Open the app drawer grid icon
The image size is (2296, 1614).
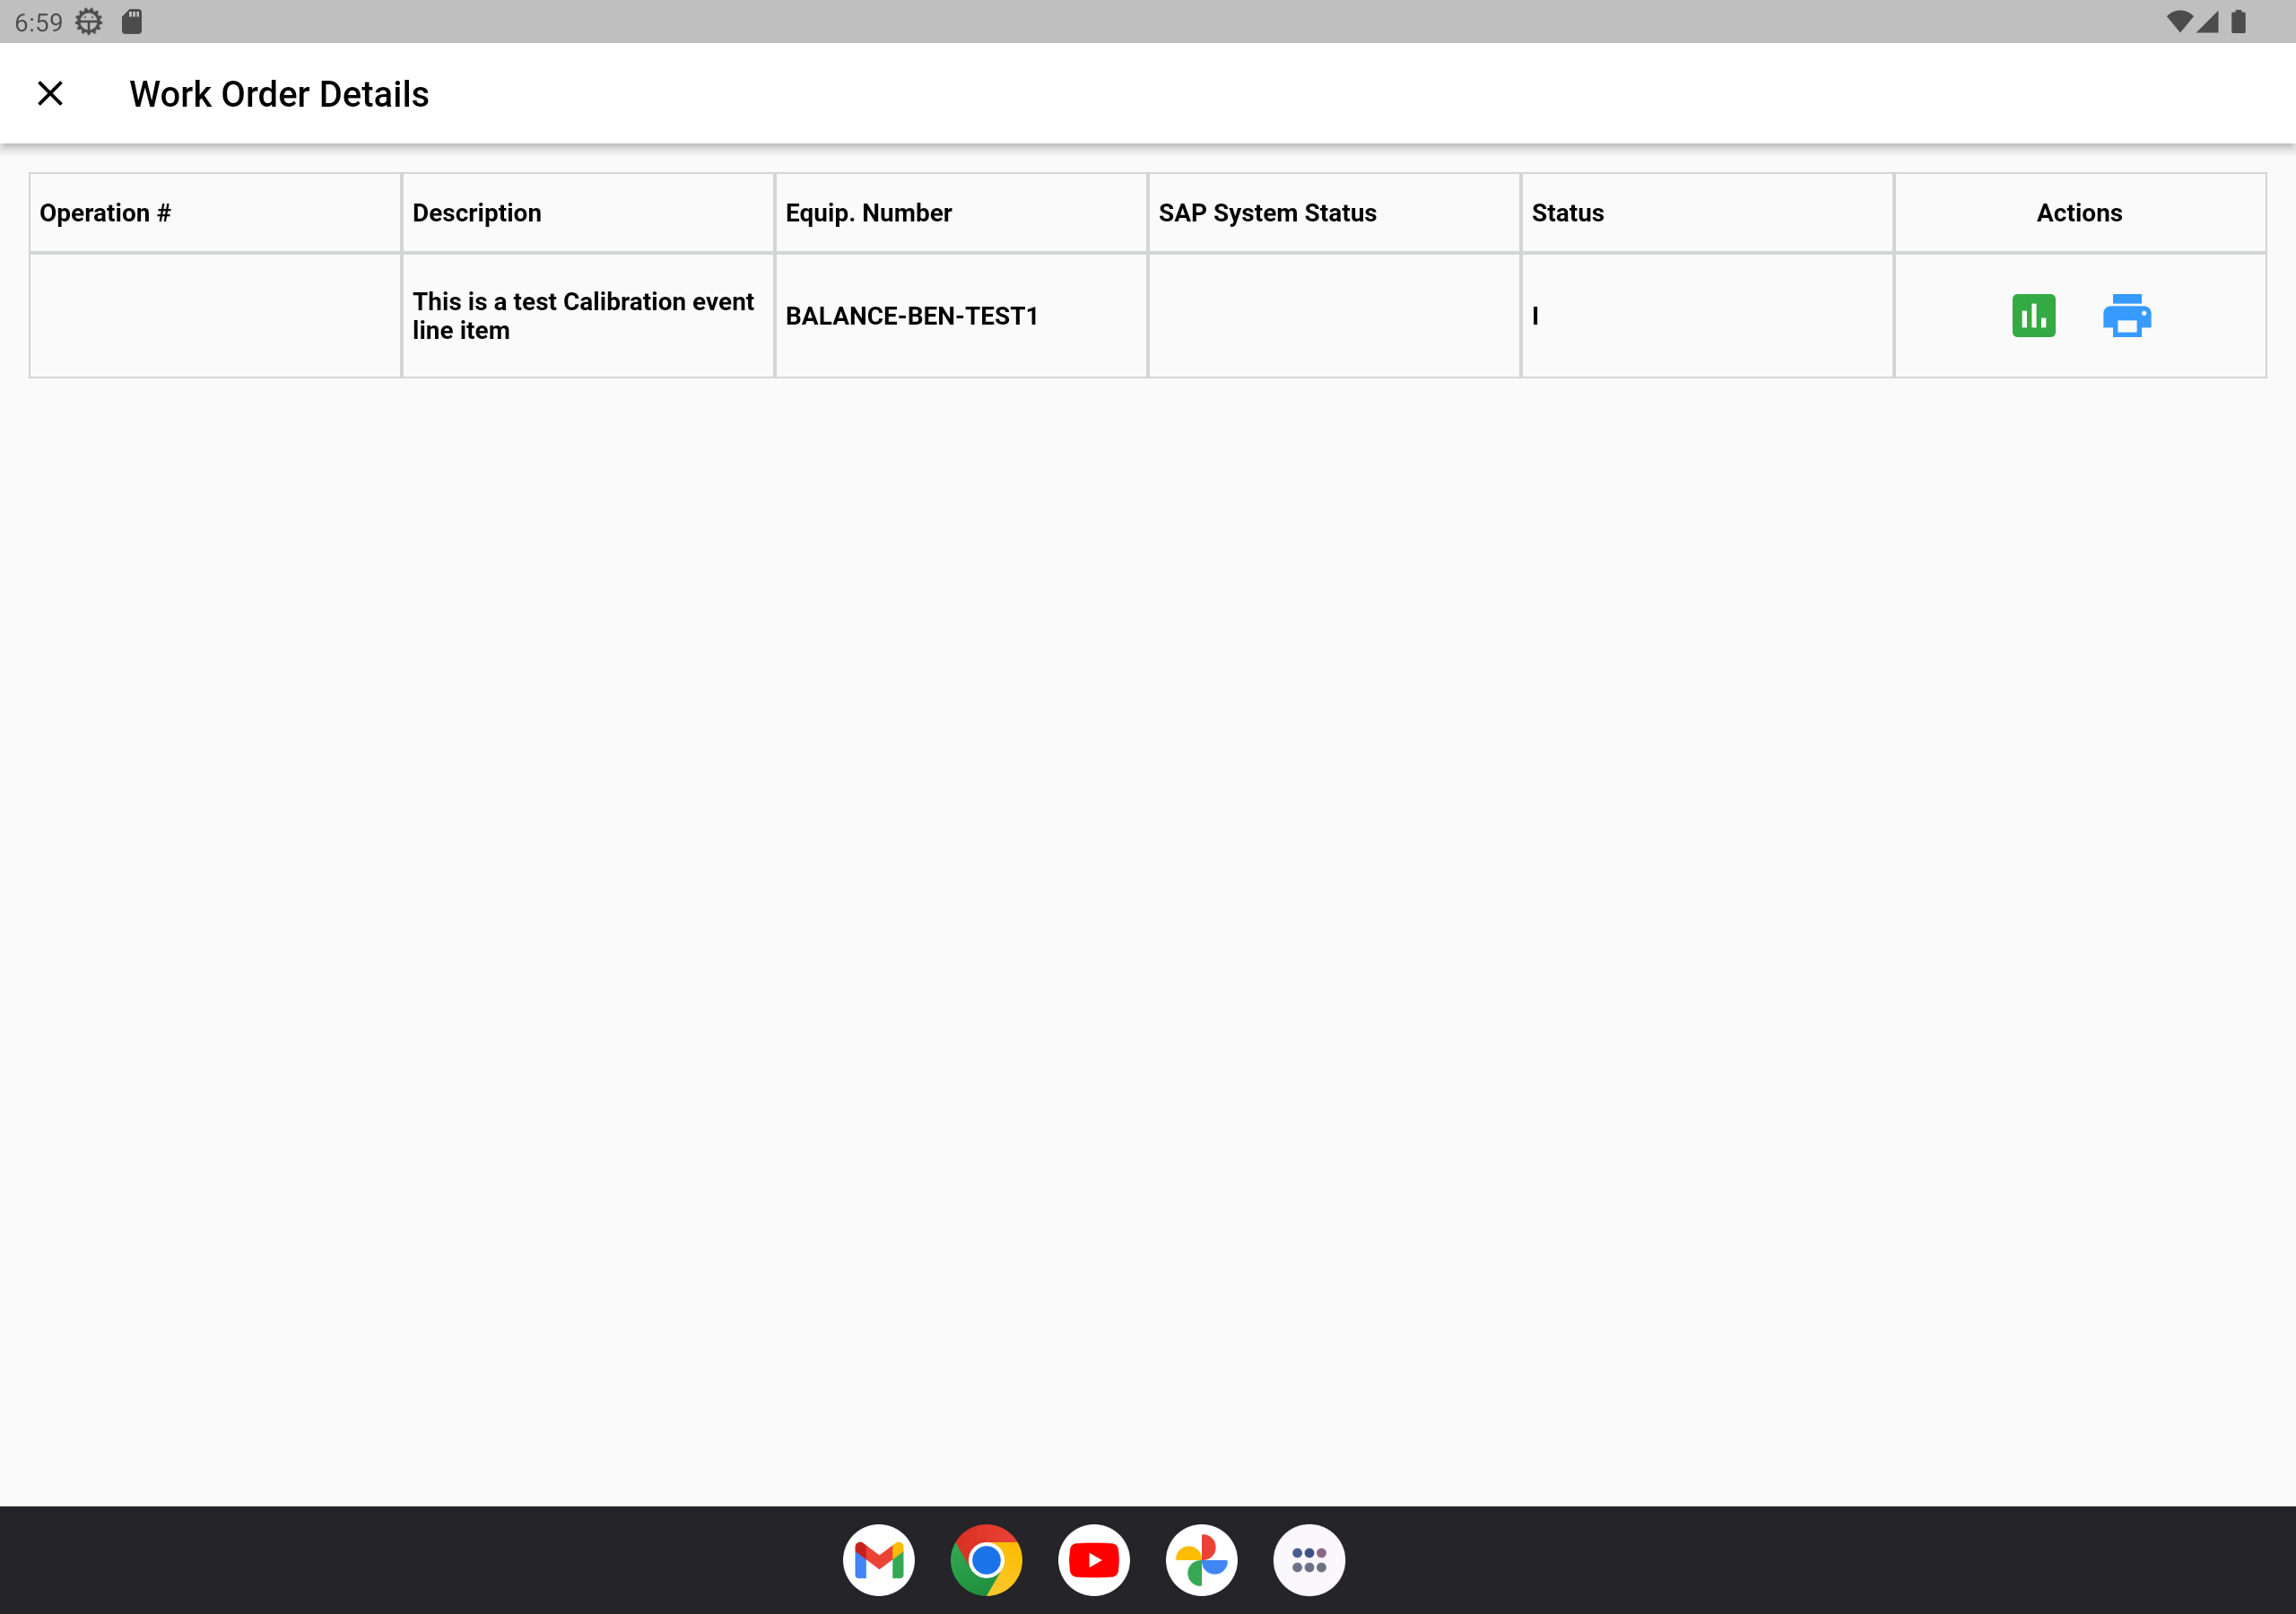tap(1308, 1559)
